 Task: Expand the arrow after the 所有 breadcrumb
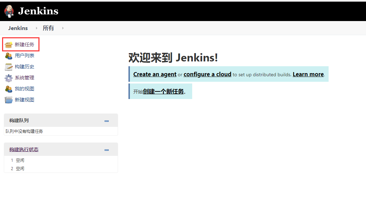point(63,28)
